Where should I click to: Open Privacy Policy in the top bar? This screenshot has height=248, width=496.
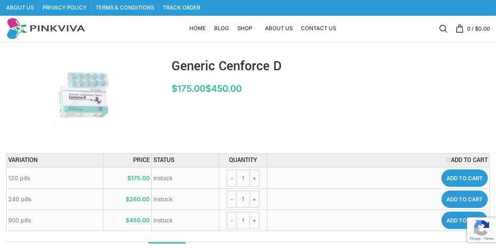pyautogui.click(x=64, y=7)
